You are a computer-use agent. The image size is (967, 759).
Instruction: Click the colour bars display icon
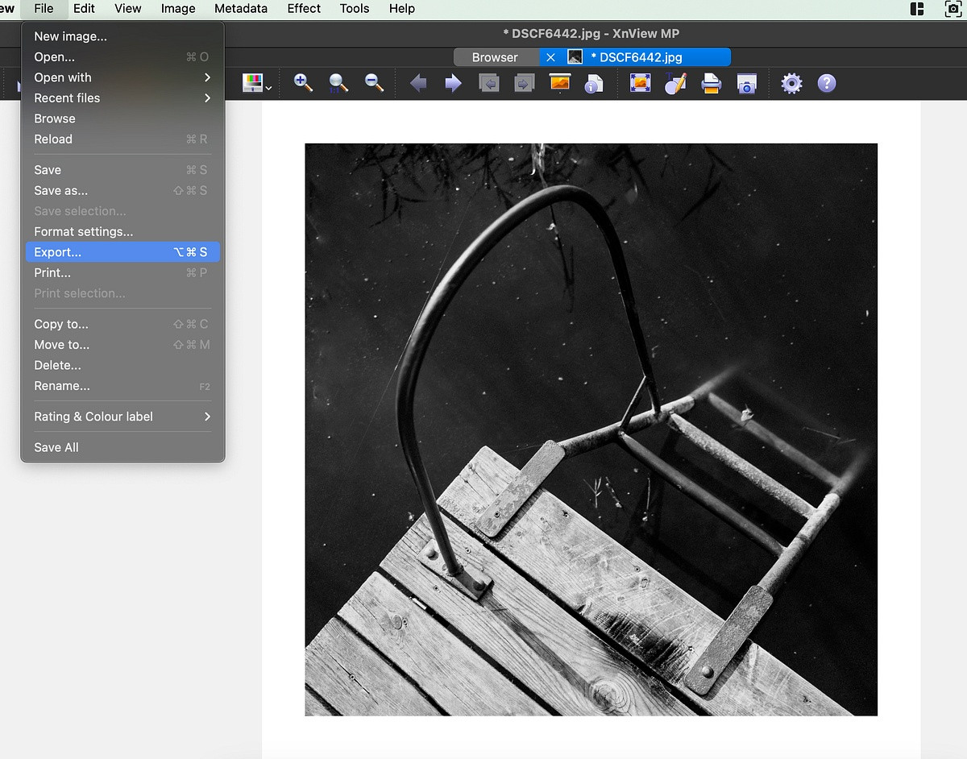tap(252, 83)
